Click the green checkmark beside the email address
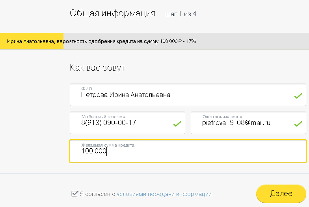 298,124
